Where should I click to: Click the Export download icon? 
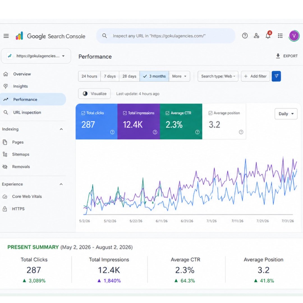pos(278,56)
